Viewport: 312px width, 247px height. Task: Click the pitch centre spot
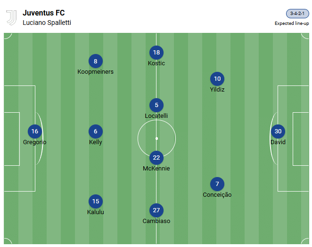point(156,139)
